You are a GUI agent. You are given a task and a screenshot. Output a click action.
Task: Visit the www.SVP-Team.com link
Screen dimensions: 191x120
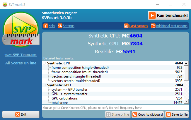point(21,55)
